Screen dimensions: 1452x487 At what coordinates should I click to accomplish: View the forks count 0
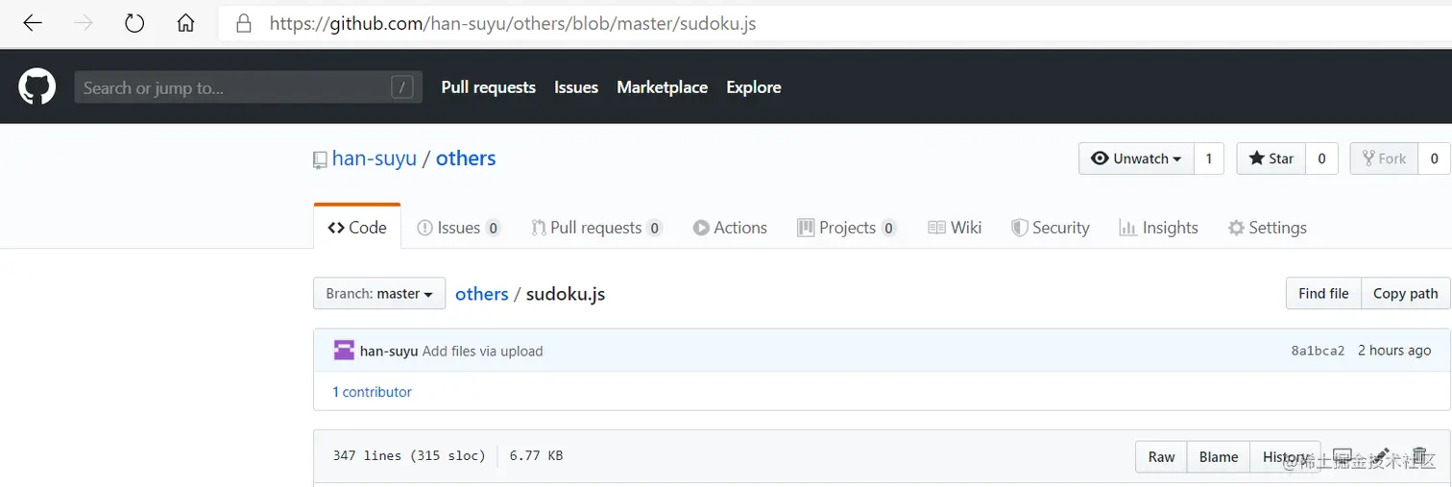(1435, 158)
